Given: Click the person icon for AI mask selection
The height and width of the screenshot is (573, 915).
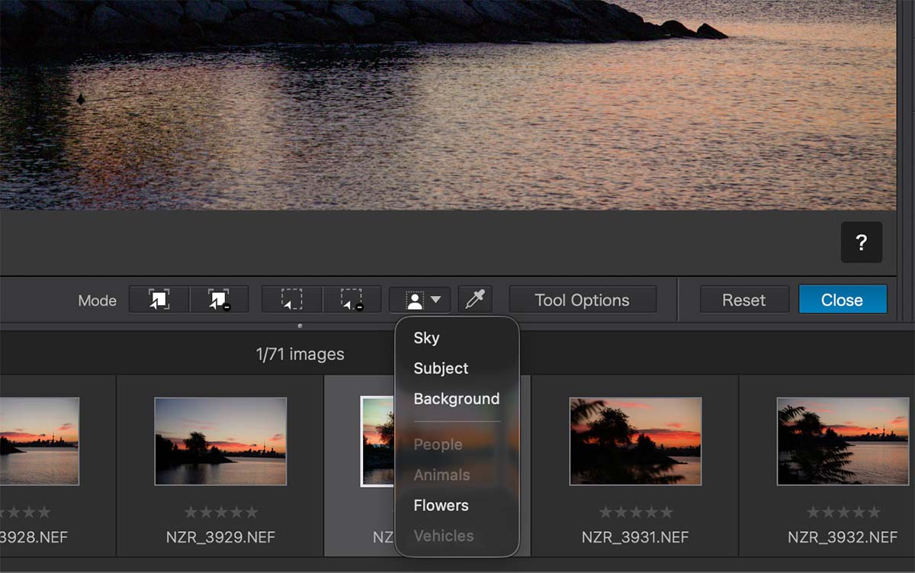Looking at the screenshot, I should [x=415, y=300].
